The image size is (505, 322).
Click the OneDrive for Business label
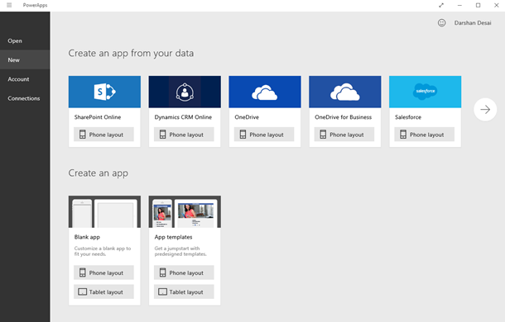(x=343, y=117)
